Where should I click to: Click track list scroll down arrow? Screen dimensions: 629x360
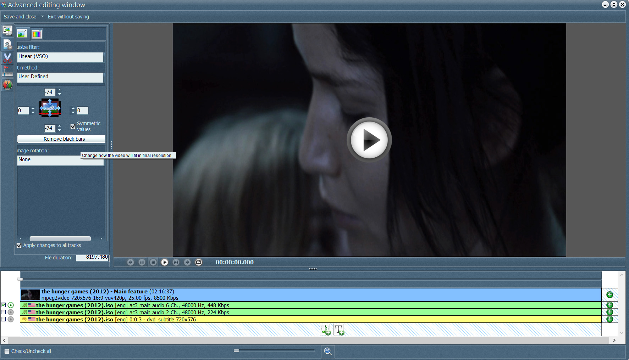622,333
